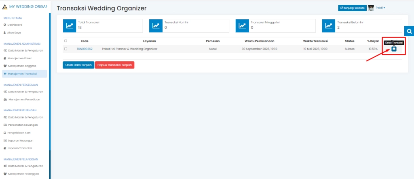Click Kunjungi Website button

click(352, 8)
